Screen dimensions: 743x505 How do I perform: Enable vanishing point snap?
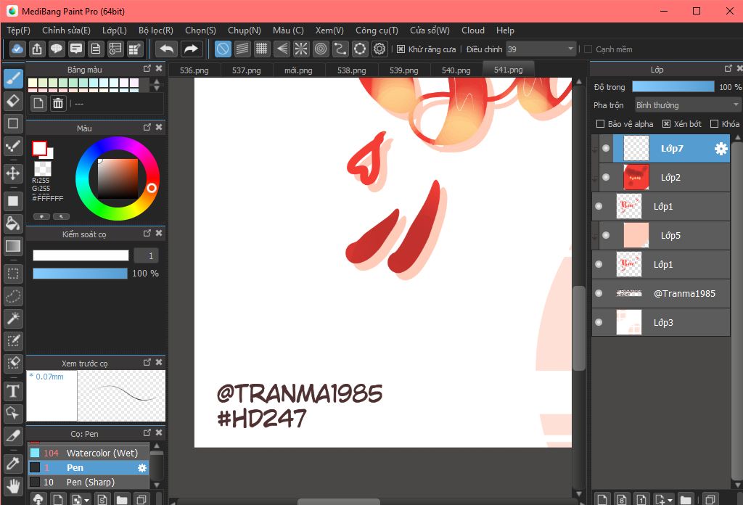click(x=282, y=49)
